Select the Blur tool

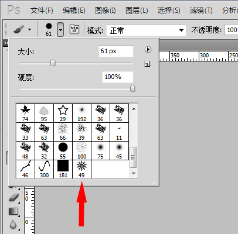[13, 225]
